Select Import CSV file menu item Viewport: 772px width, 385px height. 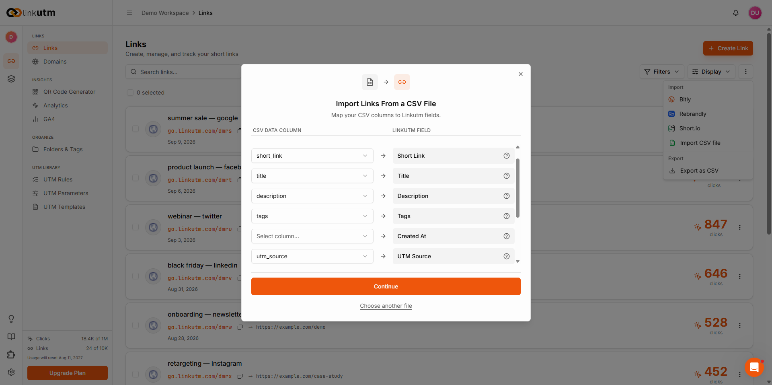click(708, 143)
